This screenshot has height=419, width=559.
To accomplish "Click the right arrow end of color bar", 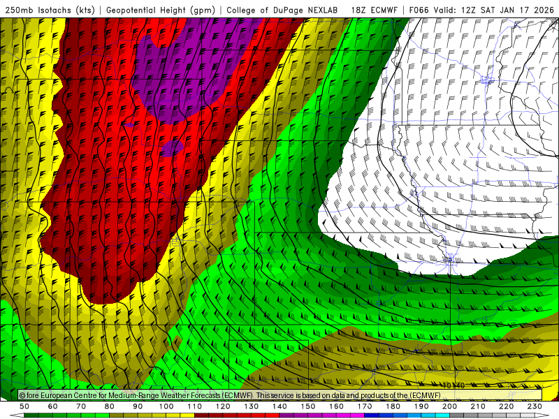I will tap(542, 416).
